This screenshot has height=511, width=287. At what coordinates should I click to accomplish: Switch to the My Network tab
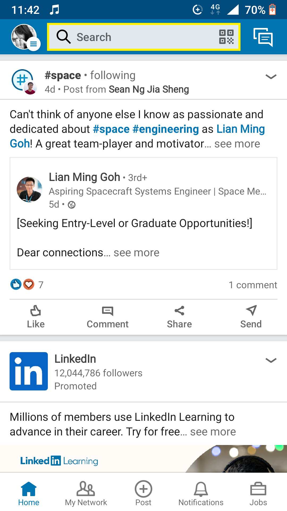tap(86, 493)
